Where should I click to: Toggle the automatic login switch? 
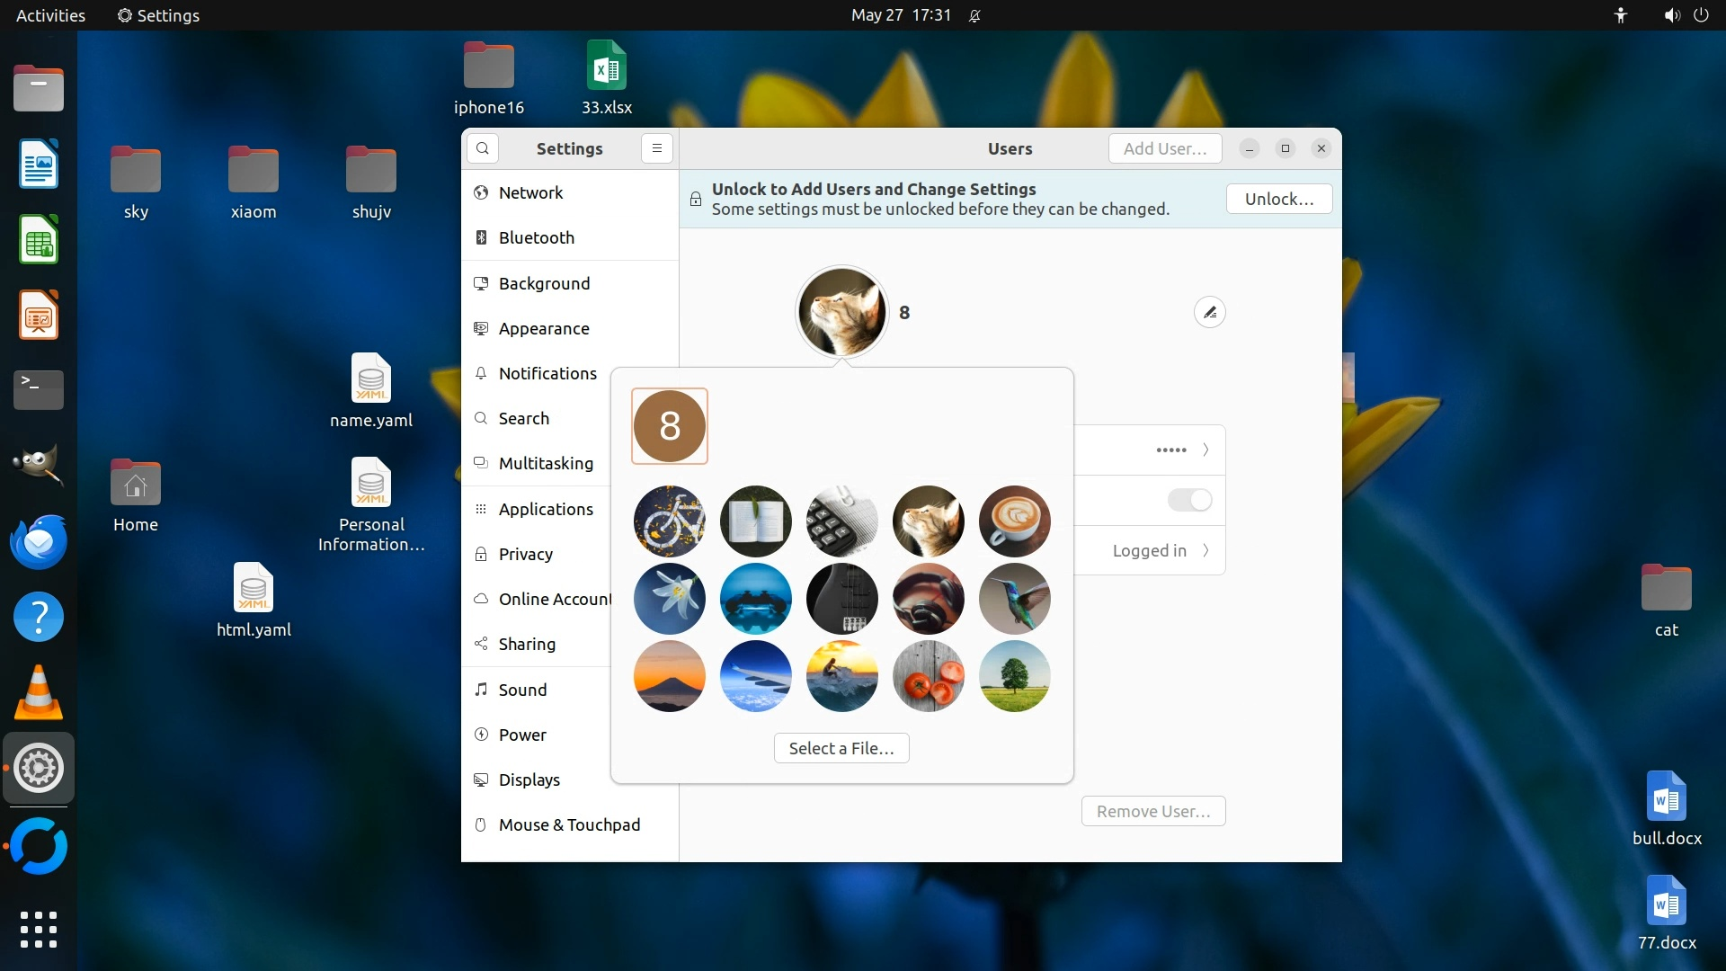1189,500
